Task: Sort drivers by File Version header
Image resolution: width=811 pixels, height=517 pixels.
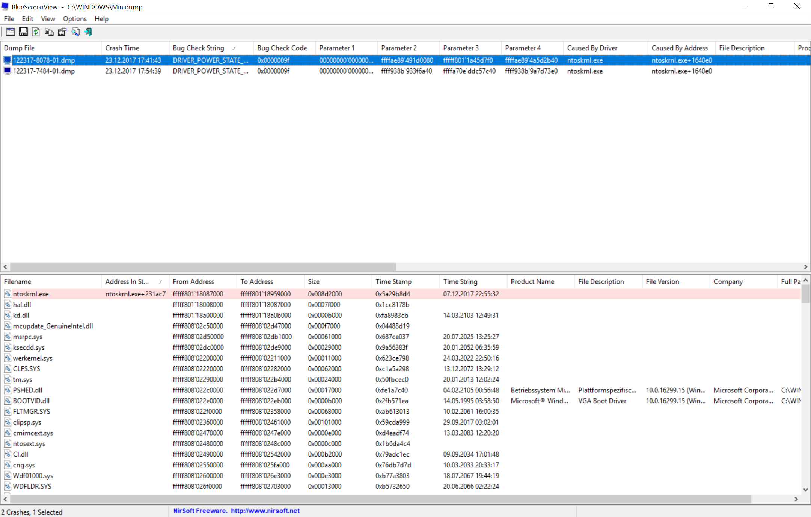Action: [676, 282]
